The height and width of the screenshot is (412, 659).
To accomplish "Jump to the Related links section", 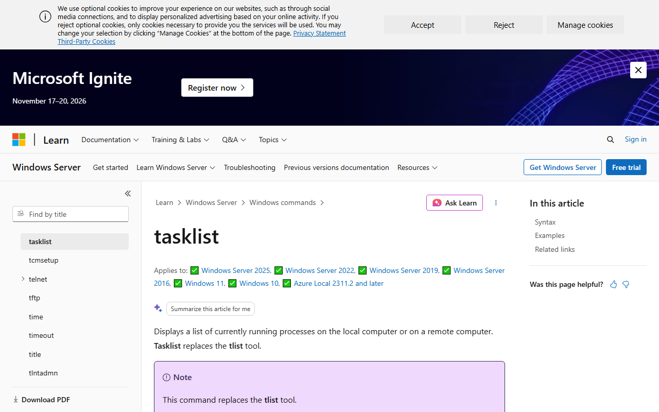I will pos(555,249).
